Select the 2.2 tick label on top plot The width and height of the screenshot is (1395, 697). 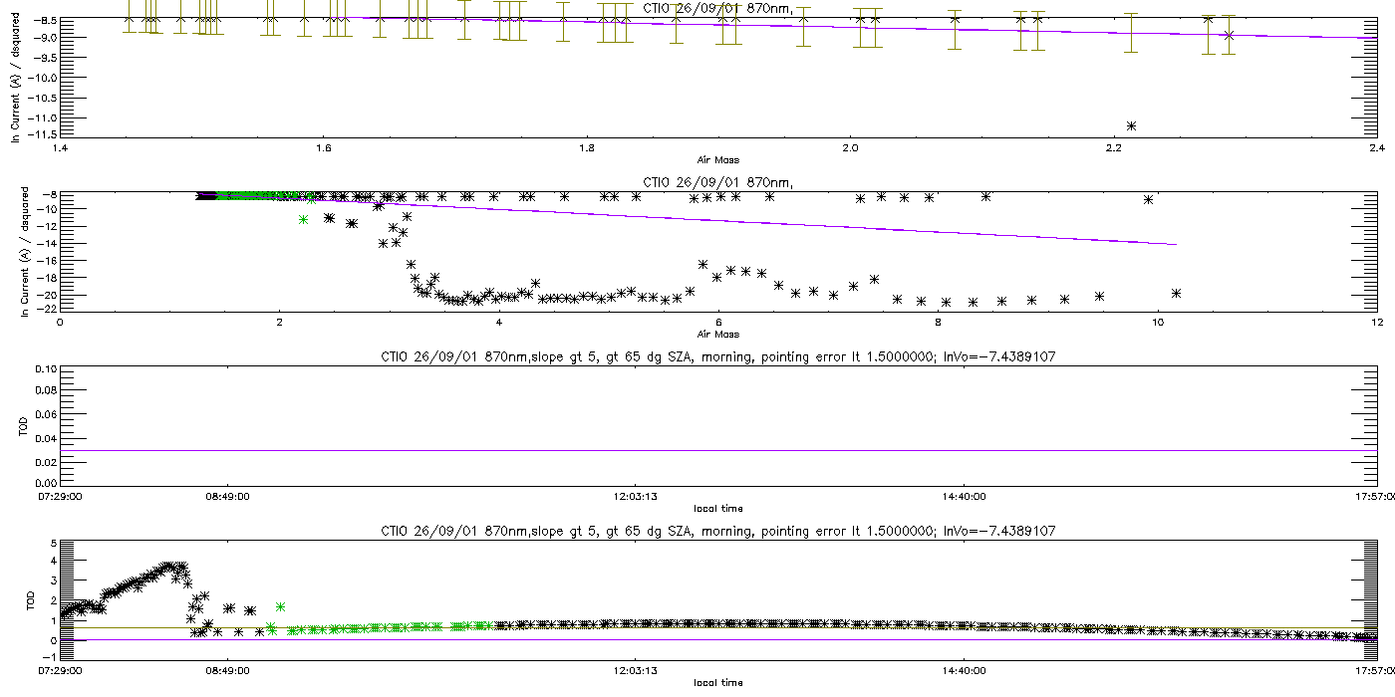click(1113, 148)
